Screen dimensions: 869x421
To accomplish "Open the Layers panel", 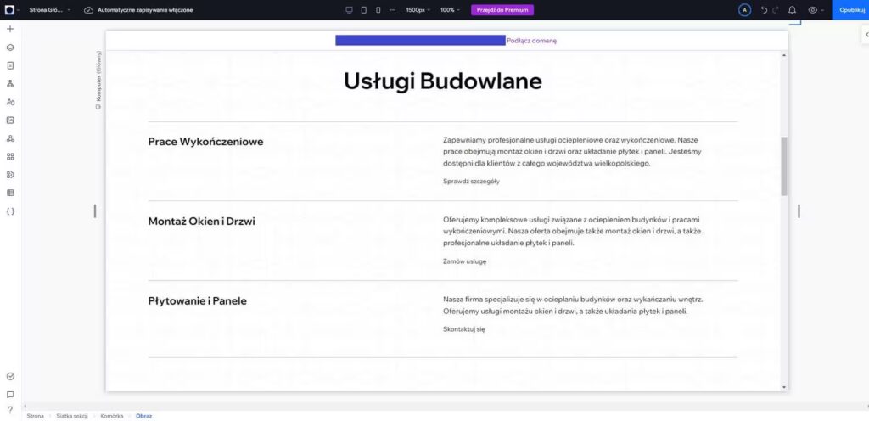I will [x=10, y=47].
